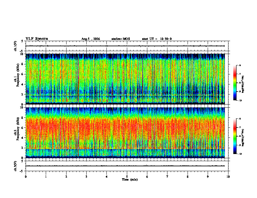Click the 3 minute tick on time axis

[86, 177]
